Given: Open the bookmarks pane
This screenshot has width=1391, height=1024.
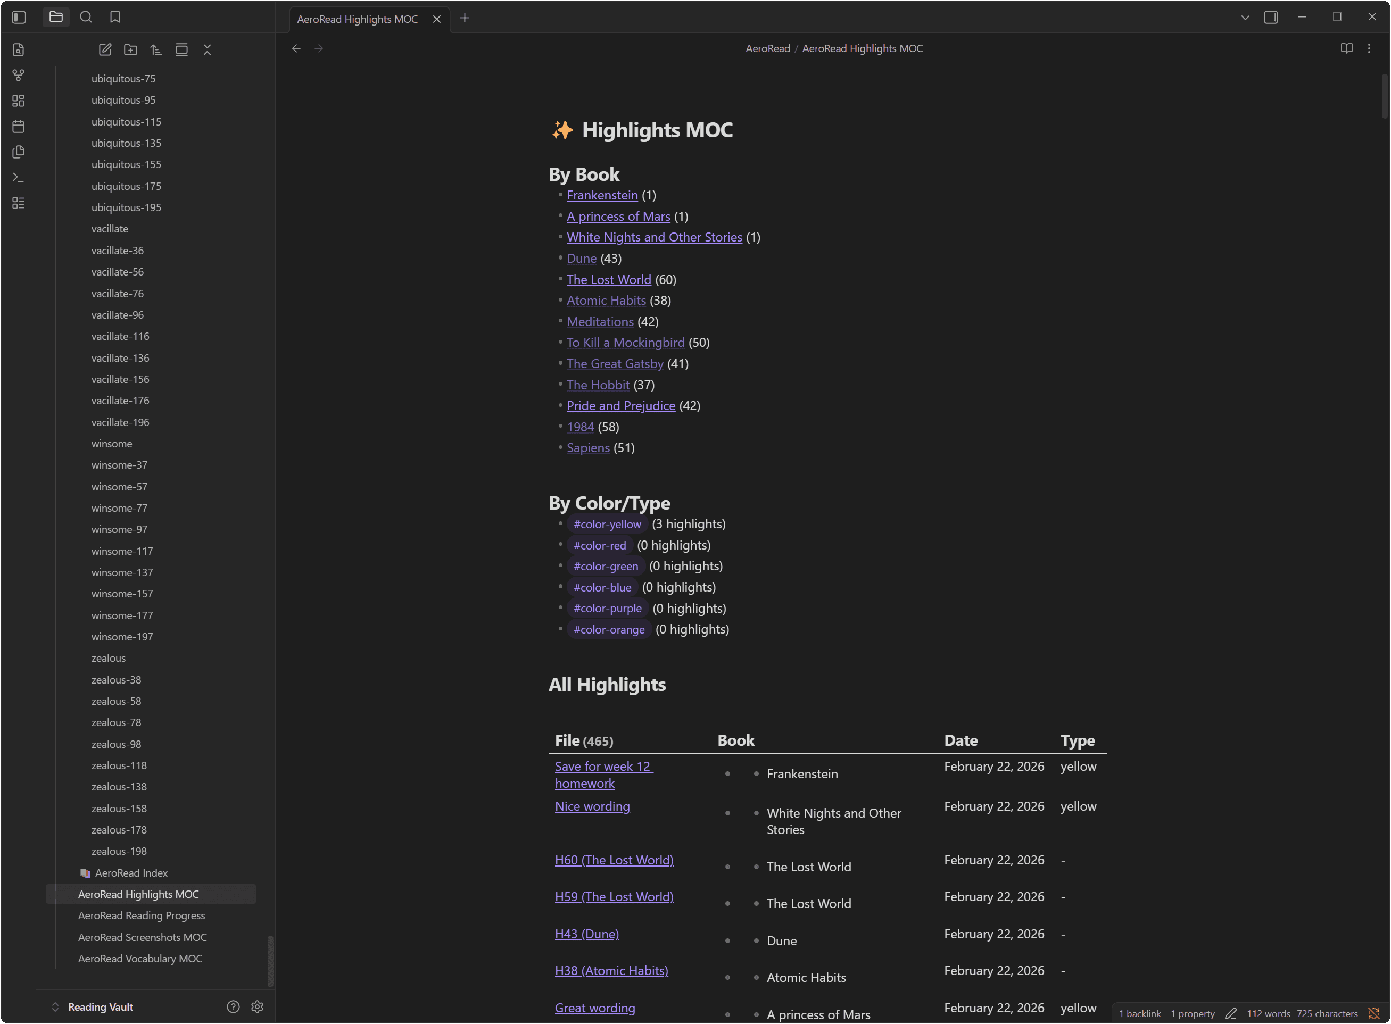Looking at the screenshot, I should pos(115,18).
